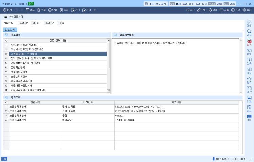This screenshot has width=254, height=162.
Task: Go to 메인 home in sidebar
Action: coord(249,23)
